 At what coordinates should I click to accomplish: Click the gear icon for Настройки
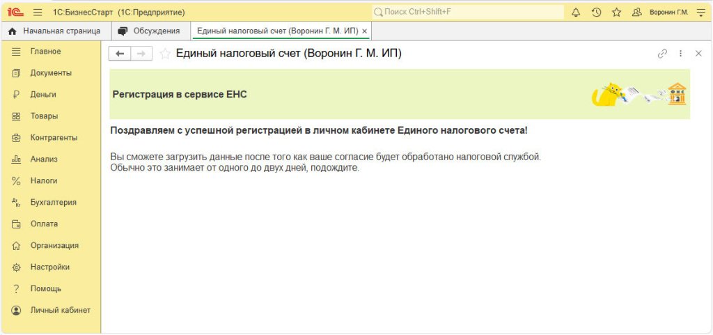pos(16,267)
